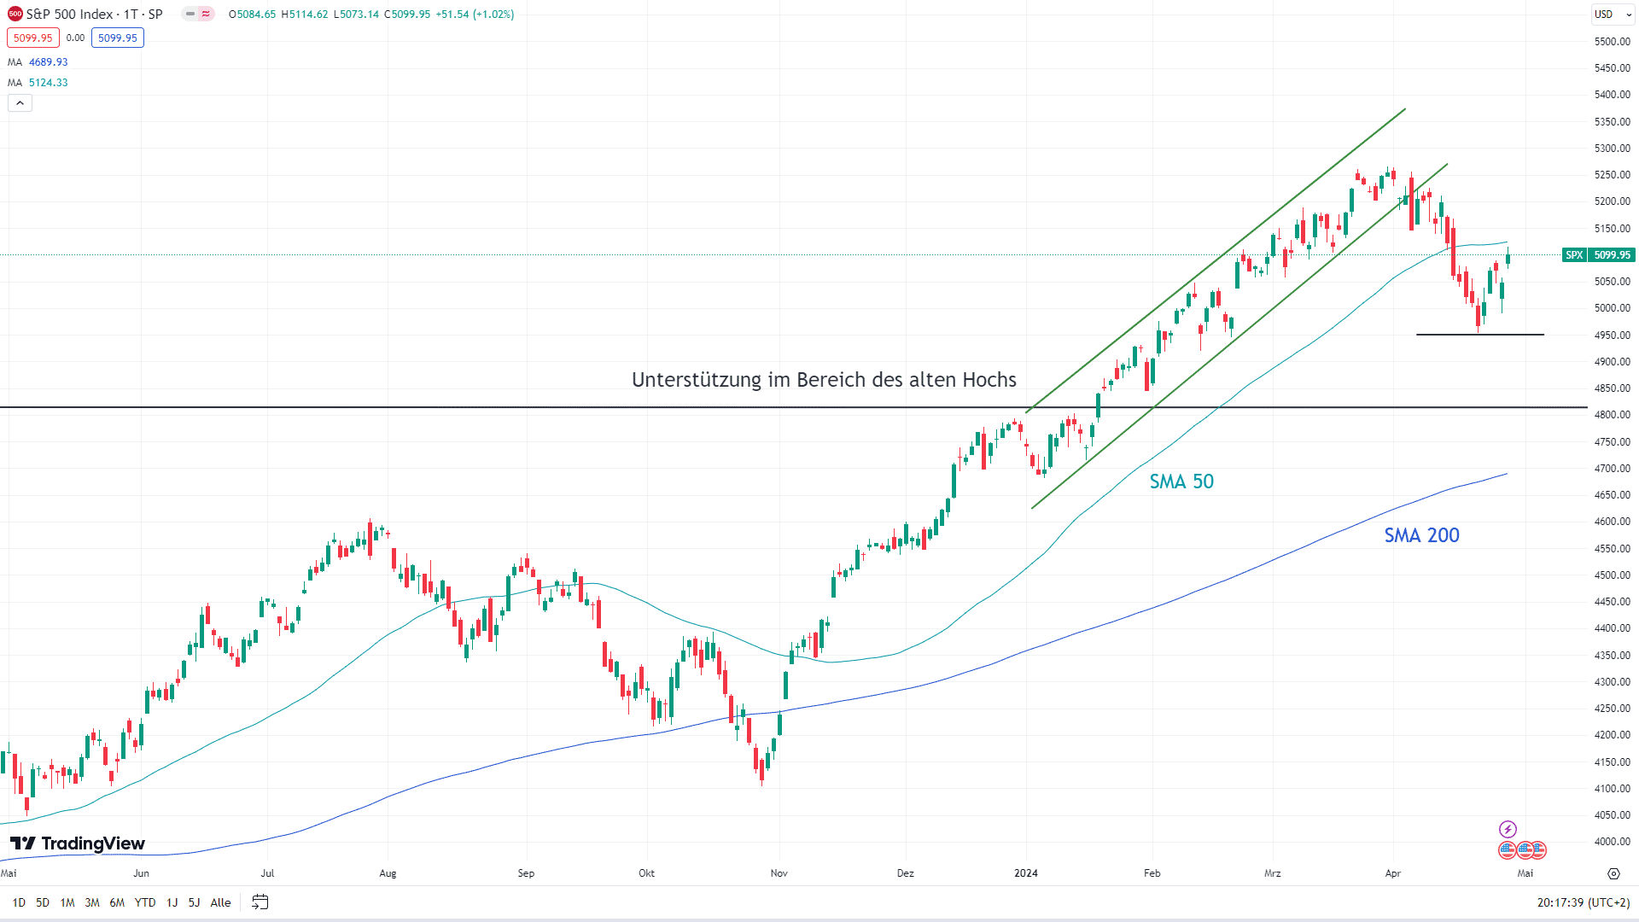
Task: Click the Feb label on time axis
Action: point(1152,873)
